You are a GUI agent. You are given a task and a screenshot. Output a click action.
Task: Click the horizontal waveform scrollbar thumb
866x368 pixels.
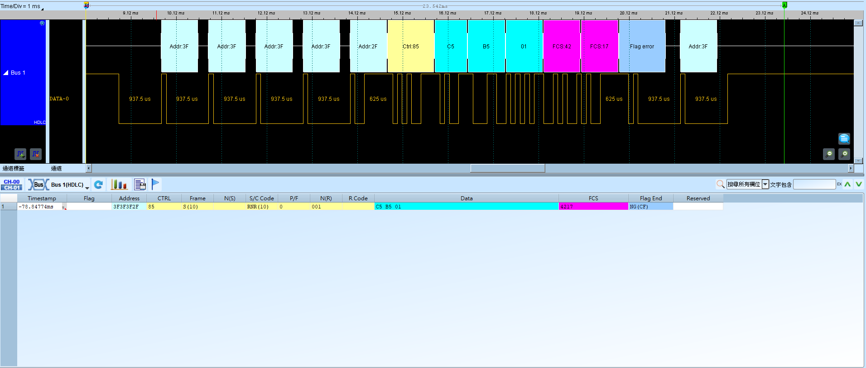pos(508,168)
